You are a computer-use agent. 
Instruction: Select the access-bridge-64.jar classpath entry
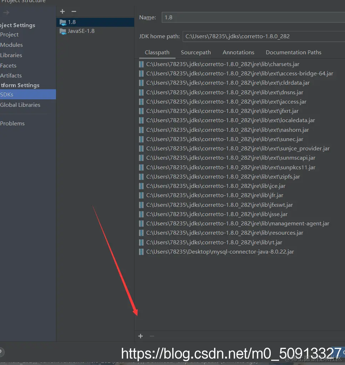click(240, 74)
